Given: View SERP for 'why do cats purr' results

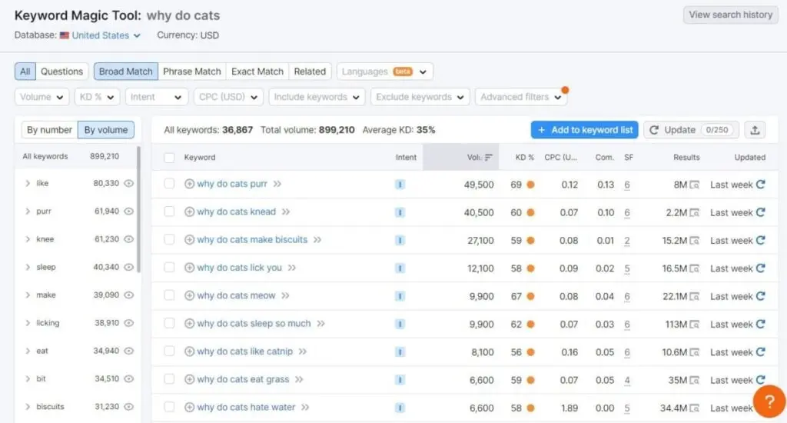Looking at the screenshot, I should point(694,185).
